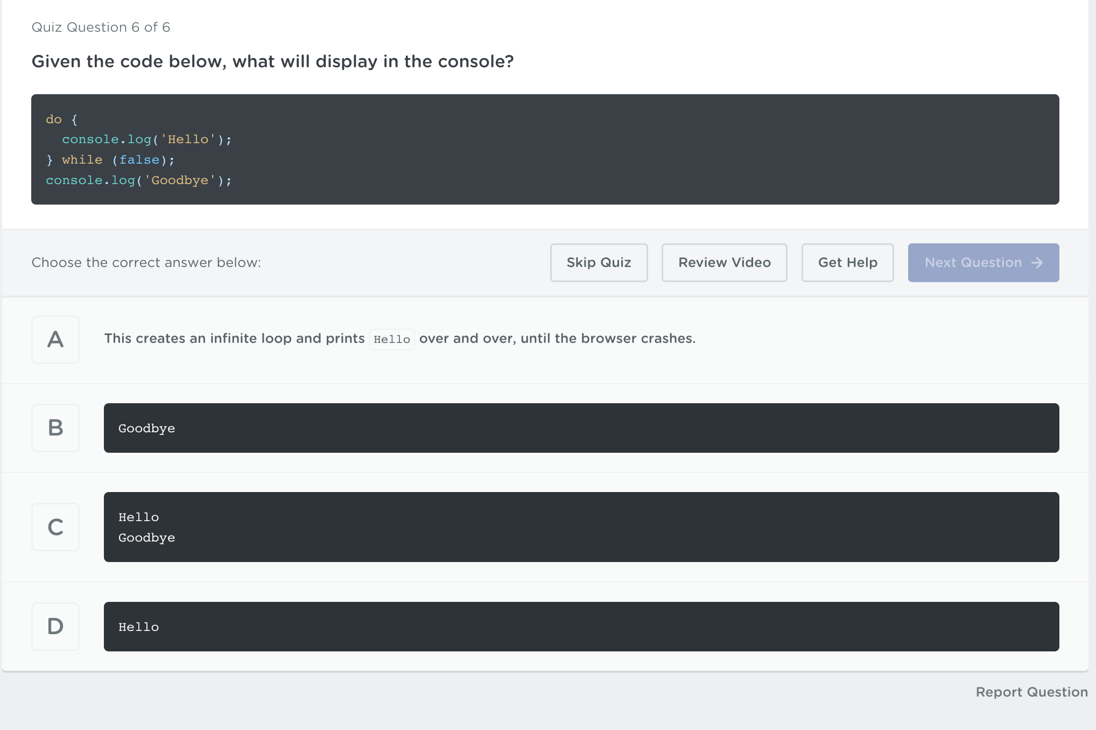Click the Quiz Question 6 of 6 label

click(x=101, y=27)
